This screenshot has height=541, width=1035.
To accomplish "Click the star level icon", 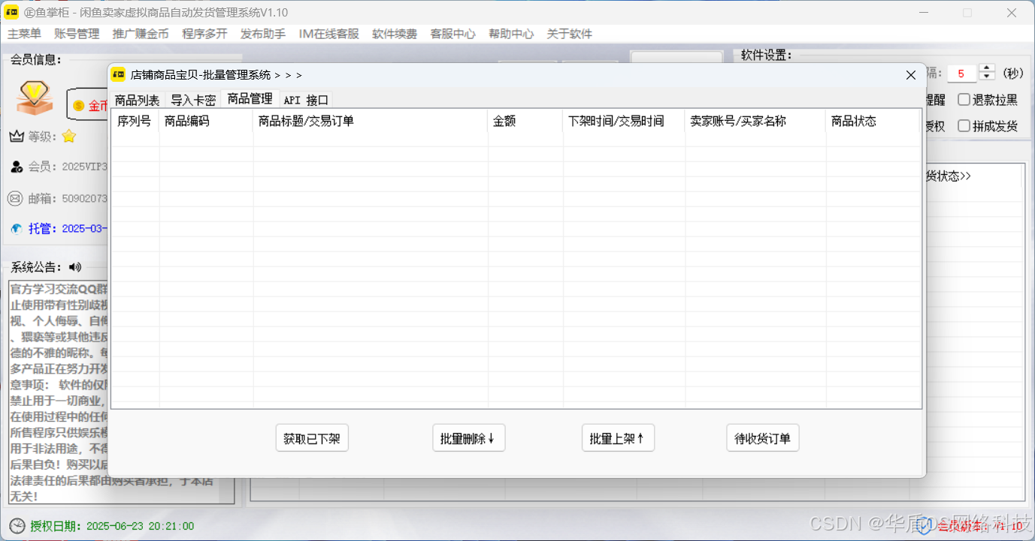I will pyautogui.click(x=68, y=137).
